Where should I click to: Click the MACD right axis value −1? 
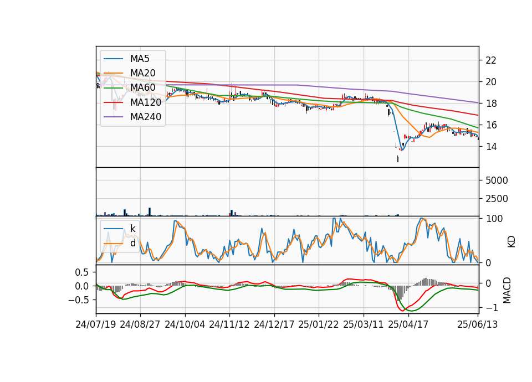tap(493, 308)
